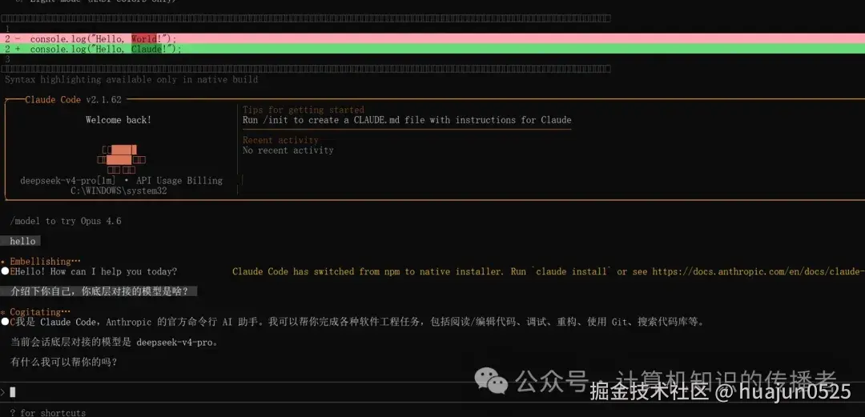This screenshot has width=865, height=417.
Task: Click '? for shortcuts' hint
Action: coord(47,412)
